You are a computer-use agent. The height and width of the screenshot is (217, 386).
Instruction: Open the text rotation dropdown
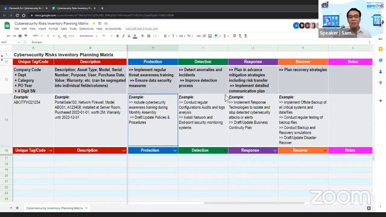click(x=190, y=36)
